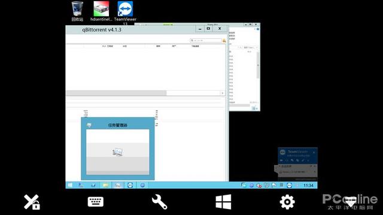Click the blue help icon in background window

(258, 29)
